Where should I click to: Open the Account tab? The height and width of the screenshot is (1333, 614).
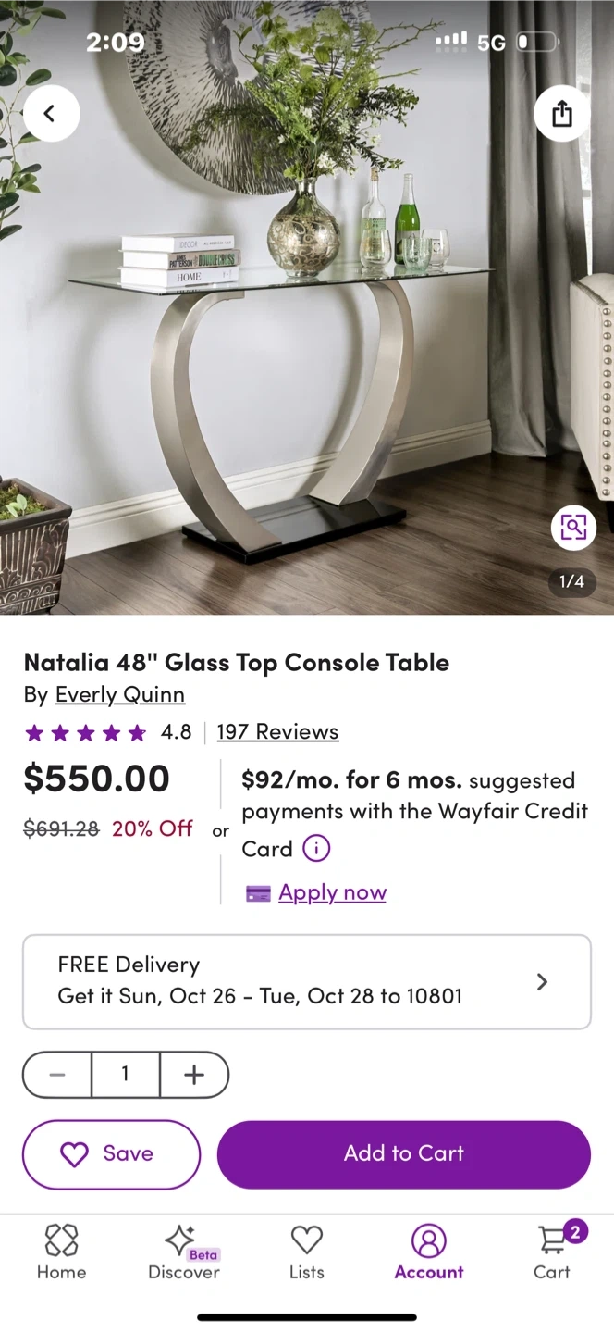coord(429,1252)
